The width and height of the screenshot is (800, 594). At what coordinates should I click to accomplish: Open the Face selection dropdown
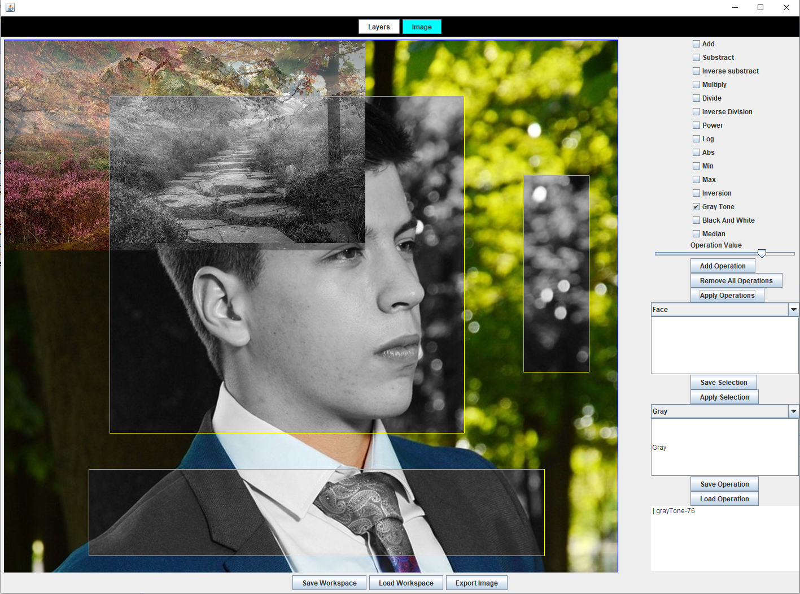click(794, 310)
